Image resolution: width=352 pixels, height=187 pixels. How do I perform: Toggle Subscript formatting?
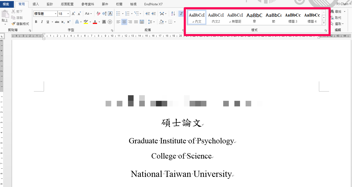tap(63, 22)
